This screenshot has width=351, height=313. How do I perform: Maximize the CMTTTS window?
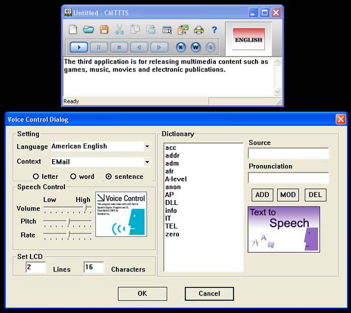point(264,13)
